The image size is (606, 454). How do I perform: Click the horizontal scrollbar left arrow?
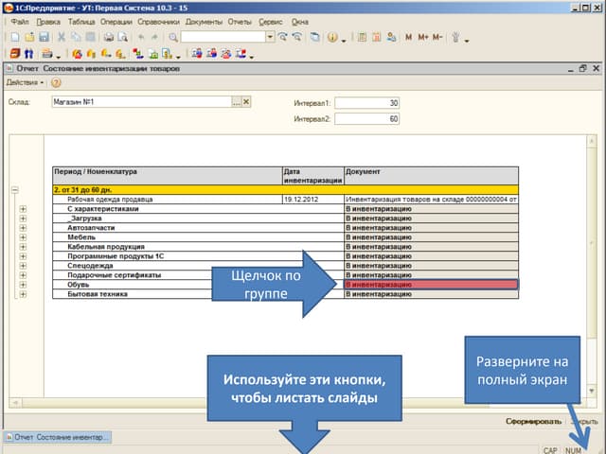(x=15, y=403)
